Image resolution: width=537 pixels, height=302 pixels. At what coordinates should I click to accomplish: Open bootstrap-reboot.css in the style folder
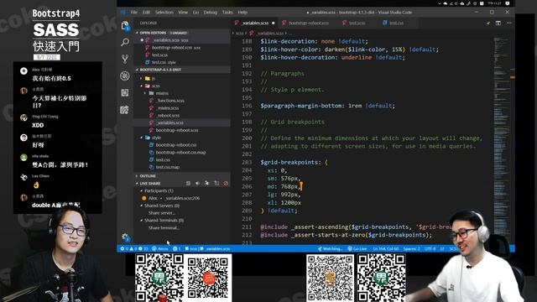(176, 145)
